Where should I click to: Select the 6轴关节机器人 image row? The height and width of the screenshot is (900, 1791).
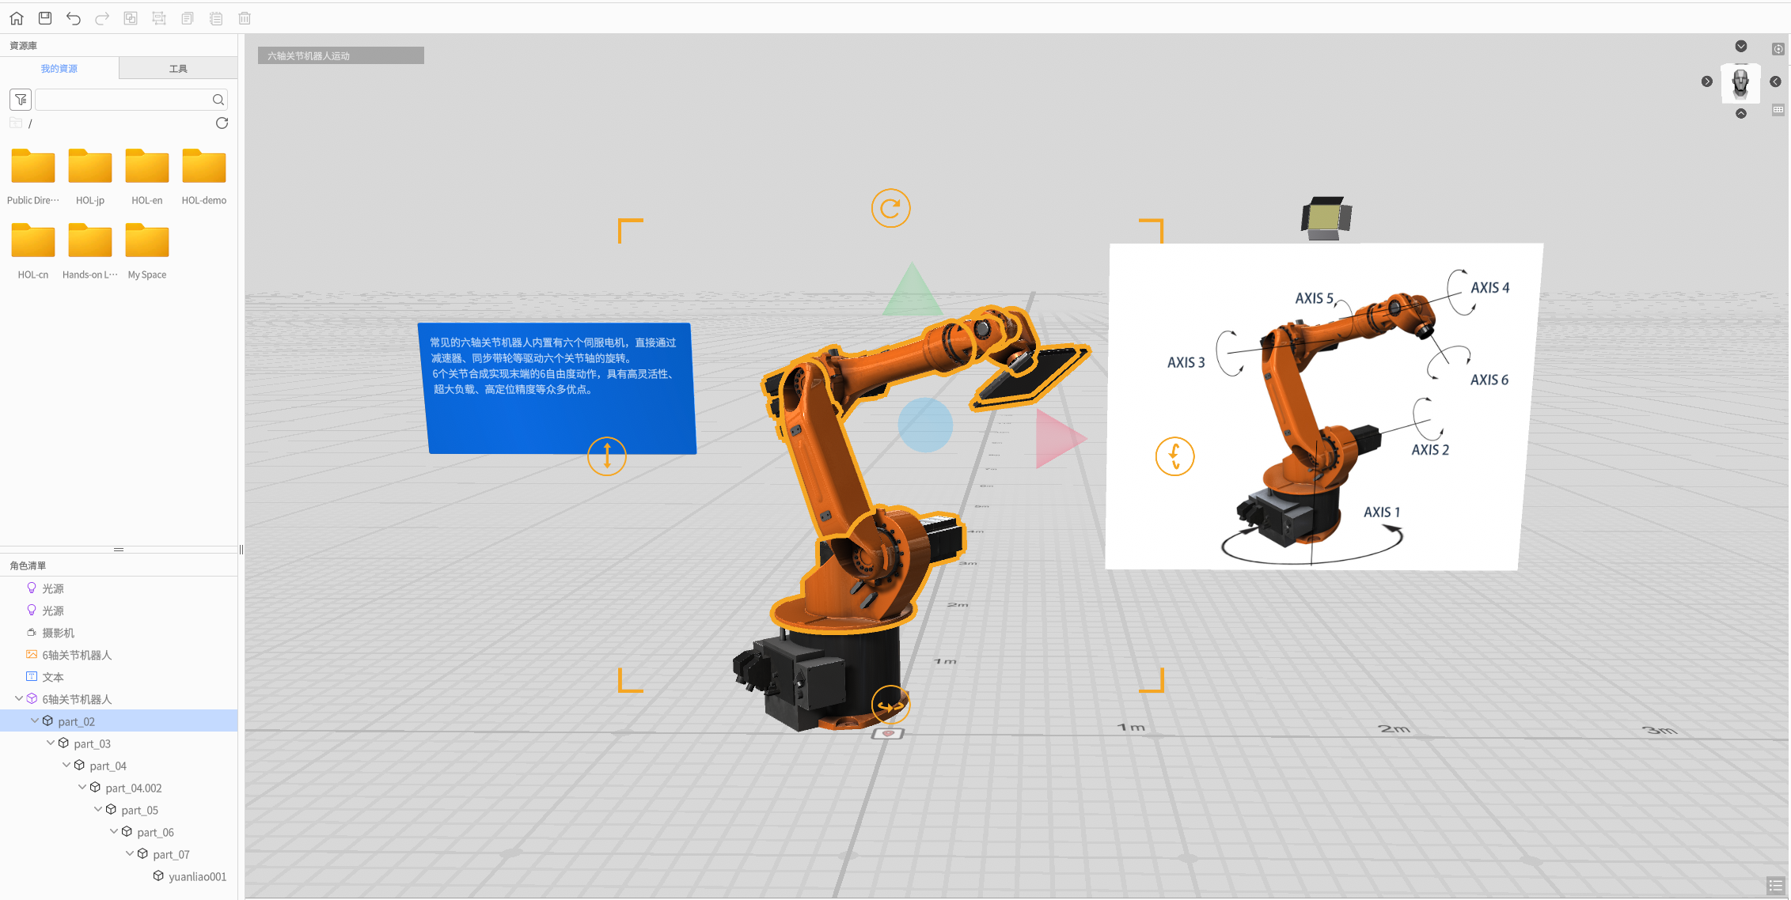click(119, 655)
